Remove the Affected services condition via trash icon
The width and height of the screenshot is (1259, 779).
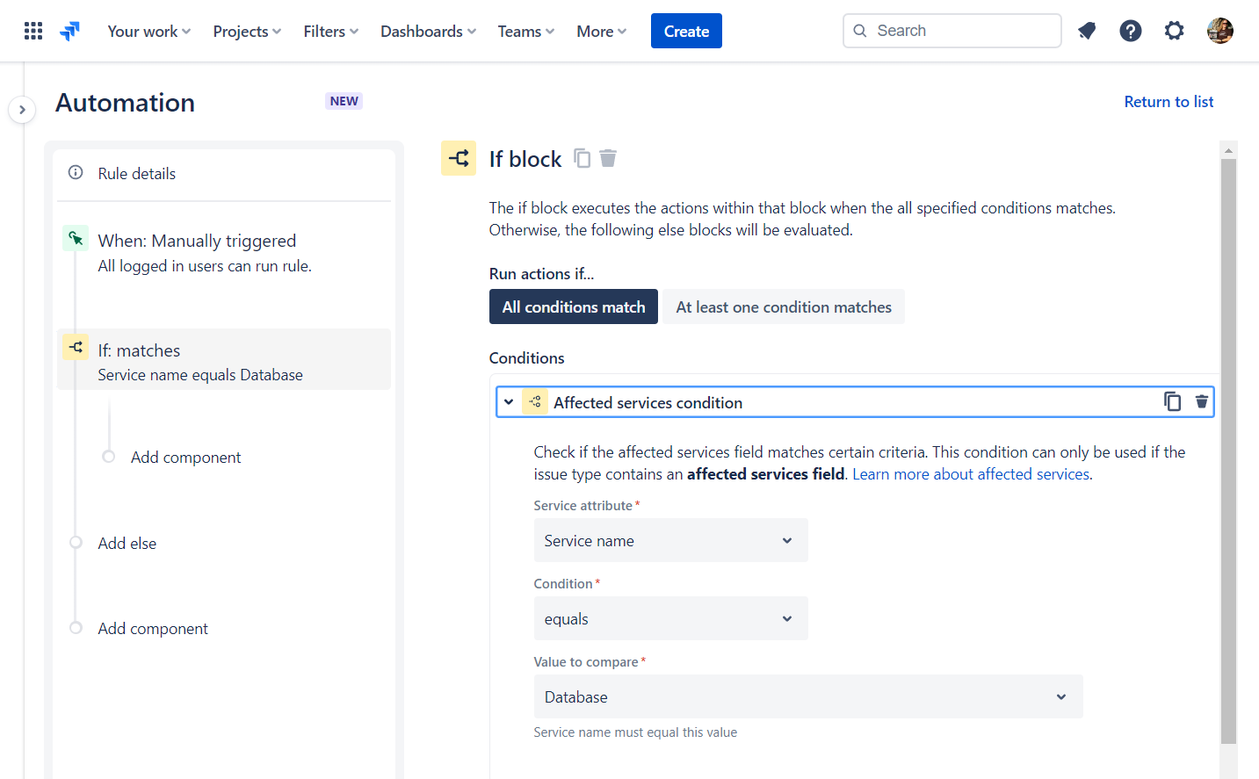point(1201,401)
